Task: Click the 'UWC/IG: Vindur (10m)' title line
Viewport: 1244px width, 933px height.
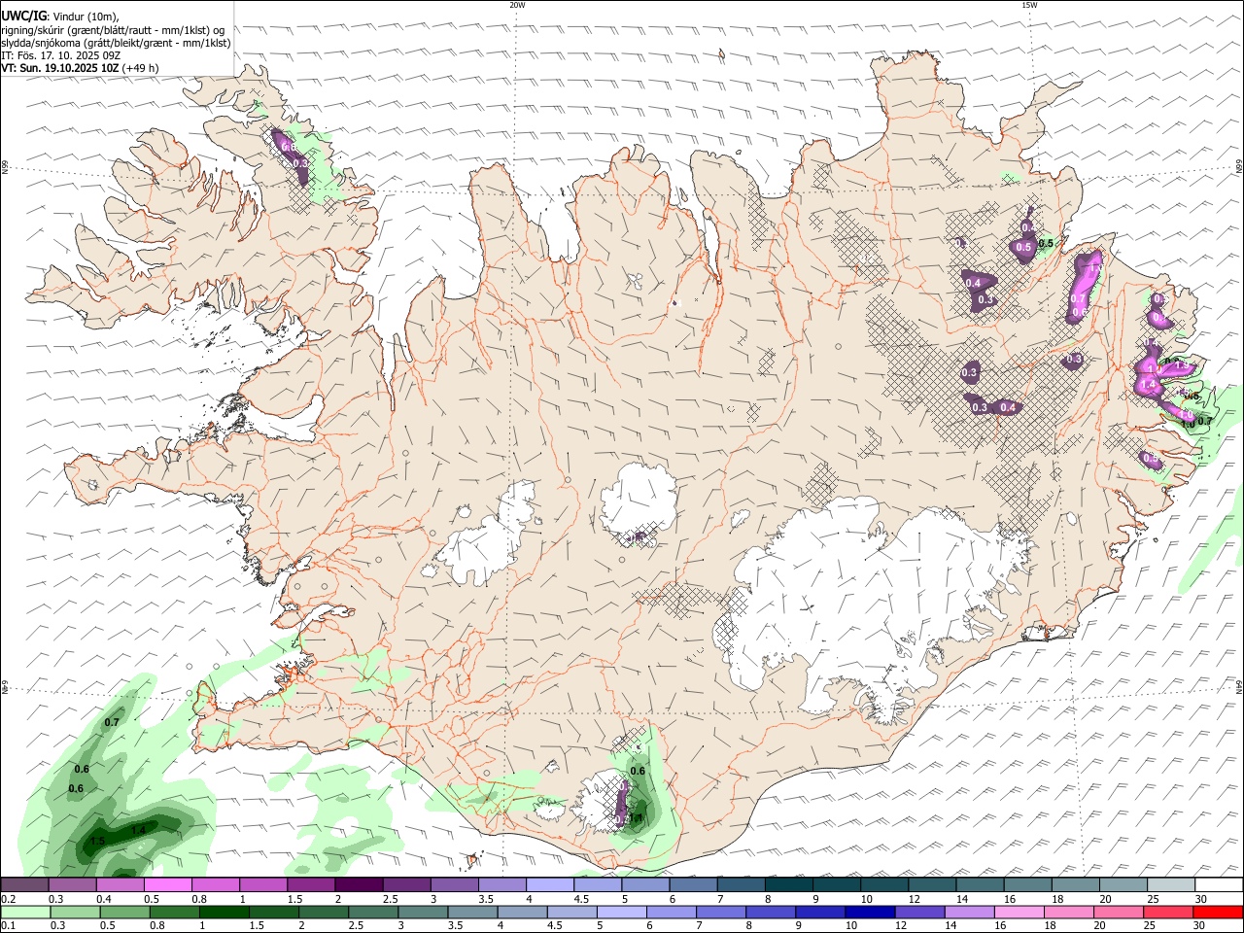Action: (x=60, y=17)
